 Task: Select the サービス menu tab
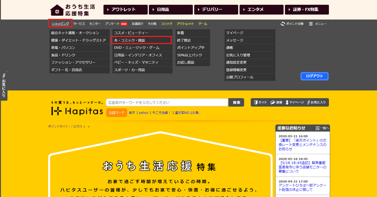79,24
